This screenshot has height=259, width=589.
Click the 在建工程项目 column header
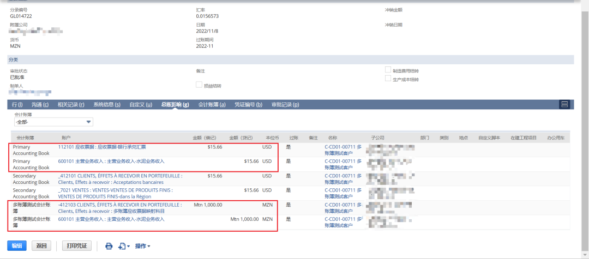tap(524, 138)
